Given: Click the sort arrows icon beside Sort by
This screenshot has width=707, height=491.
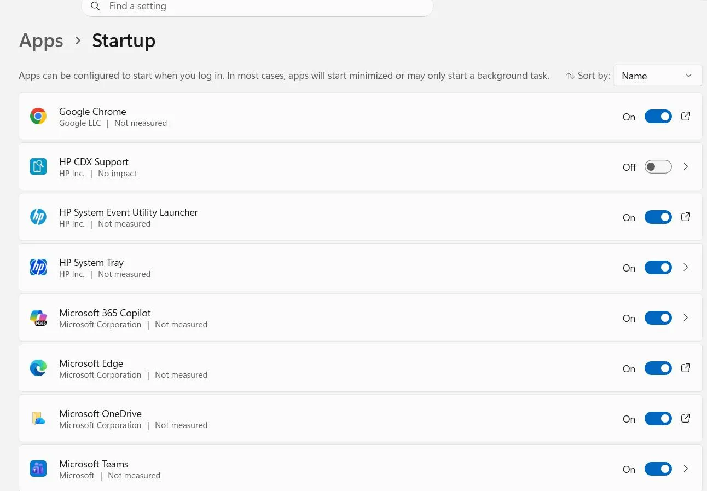Looking at the screenshot, I should 570,76.
